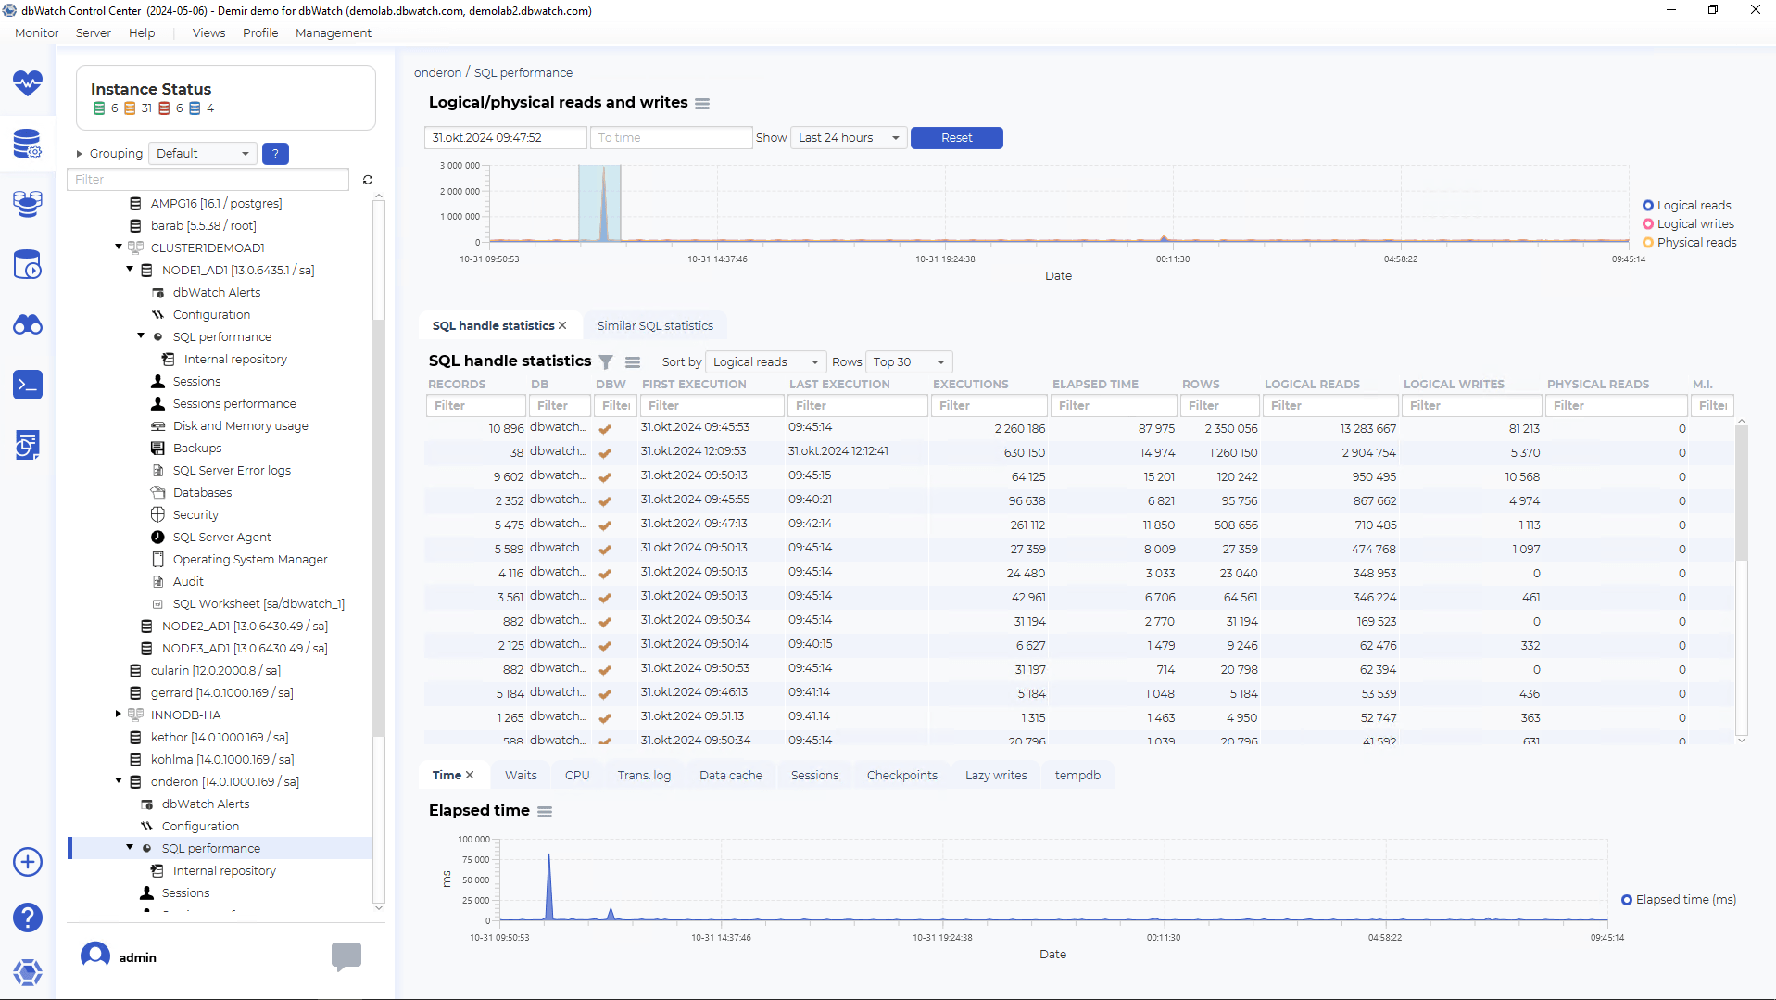
Task: Open scheduled database clock icon in sidebar
Action: (x=28, y=264)
